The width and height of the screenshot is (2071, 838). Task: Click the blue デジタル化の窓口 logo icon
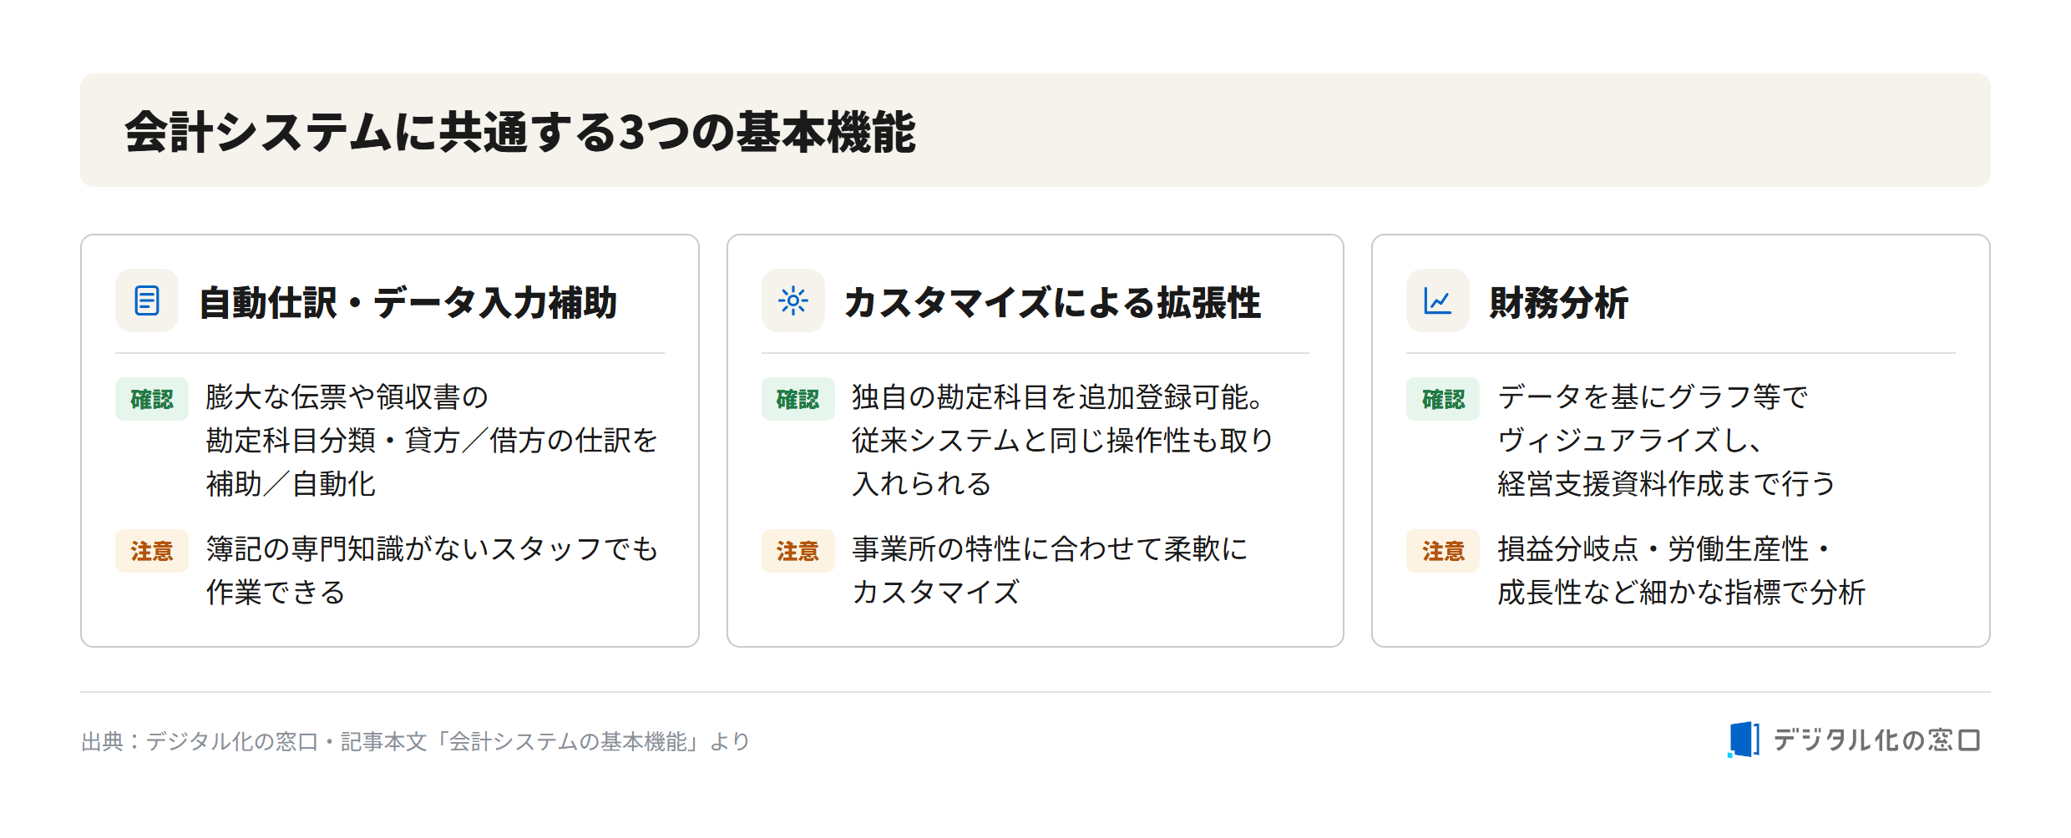(x=1744, y=740)
